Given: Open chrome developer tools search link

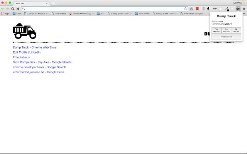Looking at the screenshot, I should click(x=39, y=67).
